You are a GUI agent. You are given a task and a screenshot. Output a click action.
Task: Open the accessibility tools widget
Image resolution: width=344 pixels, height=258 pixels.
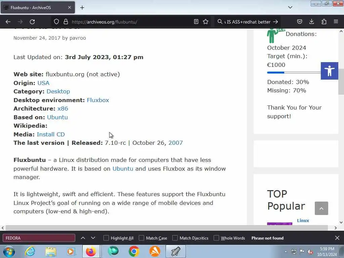coord(329,71)
